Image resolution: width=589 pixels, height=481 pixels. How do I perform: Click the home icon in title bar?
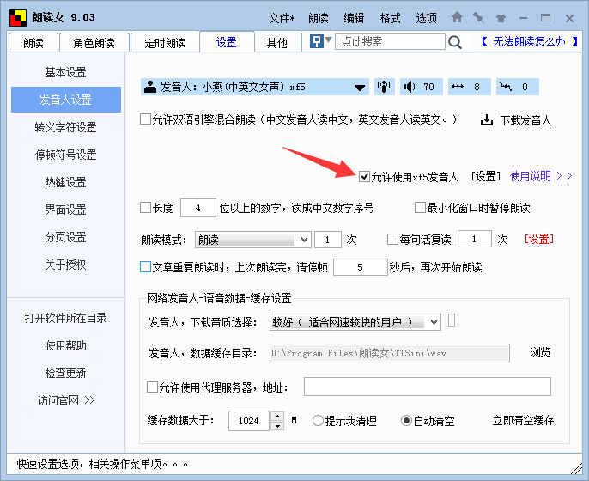tap(457, 17)
